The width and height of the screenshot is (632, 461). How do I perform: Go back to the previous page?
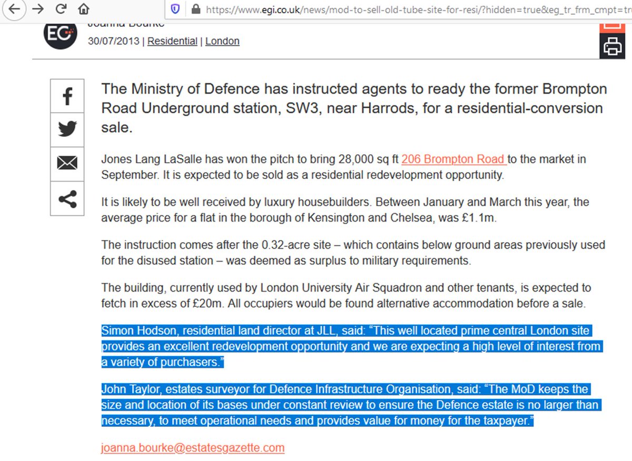point(13,9)
